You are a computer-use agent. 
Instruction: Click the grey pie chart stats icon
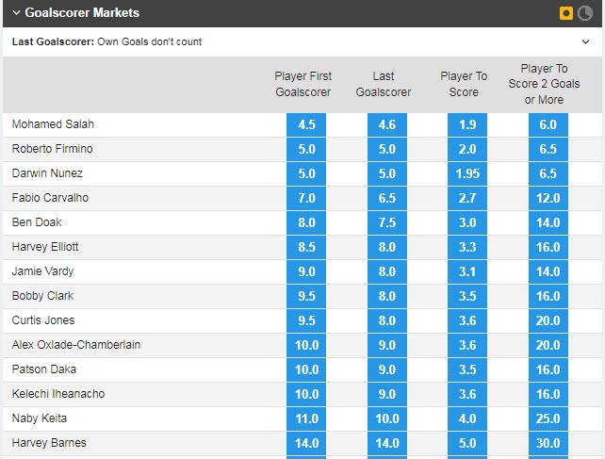pyautogui.click(x=584, y=13)
